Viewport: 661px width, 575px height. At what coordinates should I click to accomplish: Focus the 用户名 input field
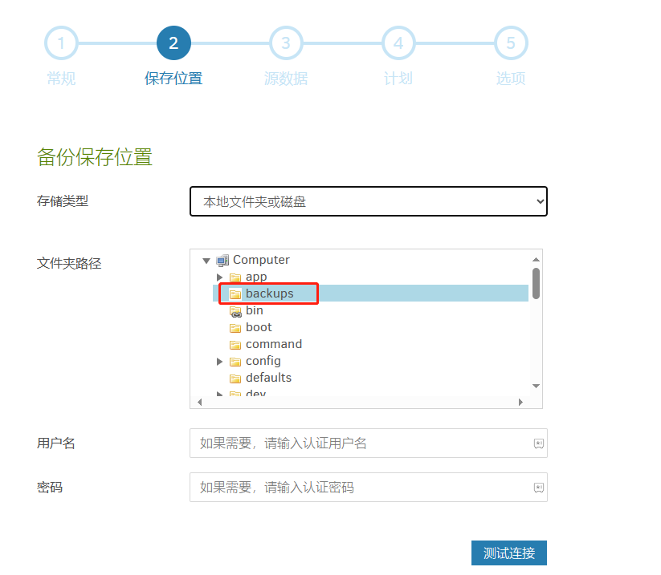(x=361, y=443)
